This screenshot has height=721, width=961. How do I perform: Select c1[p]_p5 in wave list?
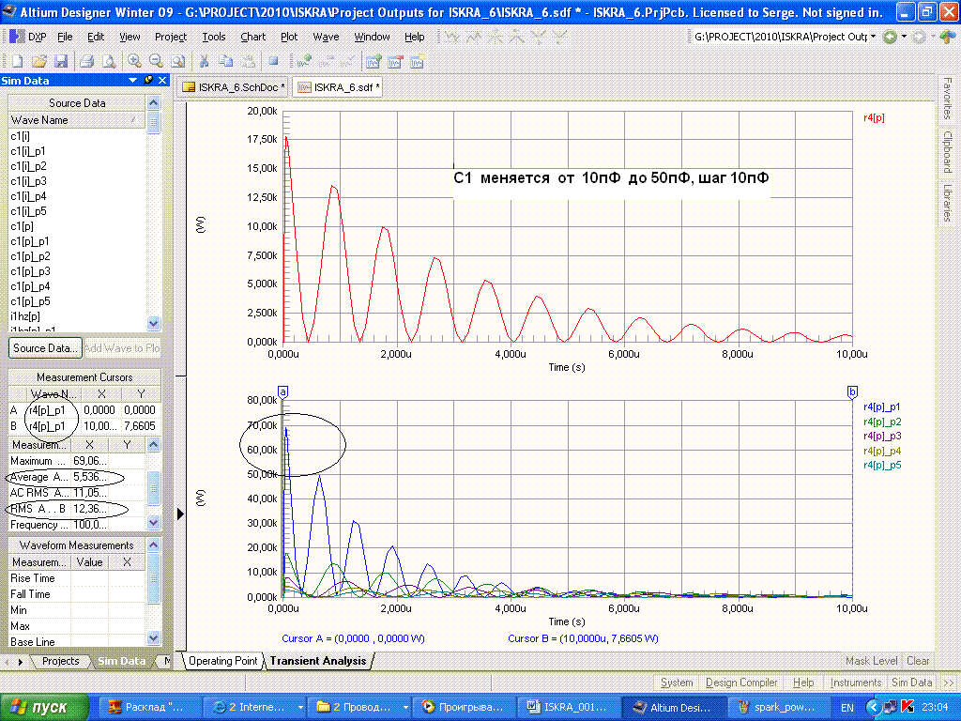coord(30,301)
